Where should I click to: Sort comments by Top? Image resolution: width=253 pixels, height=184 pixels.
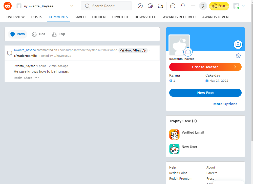point(59,34)
